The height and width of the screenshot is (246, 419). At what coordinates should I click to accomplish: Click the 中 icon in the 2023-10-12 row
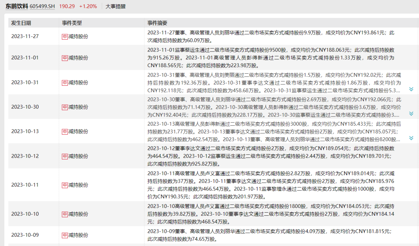pos(65,156)
